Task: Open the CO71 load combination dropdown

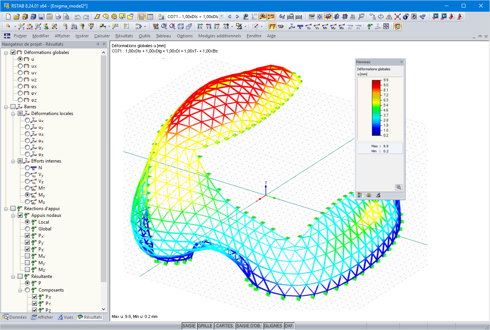Action: point(221,17)
